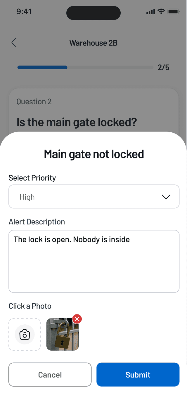The height and width of the screenshot is (405, 187).
Task: Select the Question 2 card label
Action: [x=34, y=102]
